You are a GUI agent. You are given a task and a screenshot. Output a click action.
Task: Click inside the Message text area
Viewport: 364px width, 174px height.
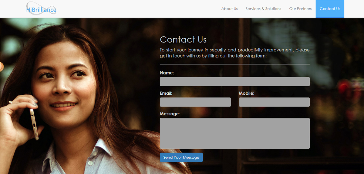[x=235, y=133]
